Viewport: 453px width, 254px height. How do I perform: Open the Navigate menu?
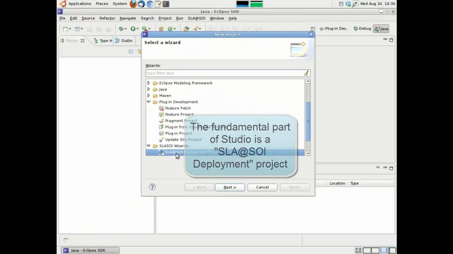click(128, 18)
